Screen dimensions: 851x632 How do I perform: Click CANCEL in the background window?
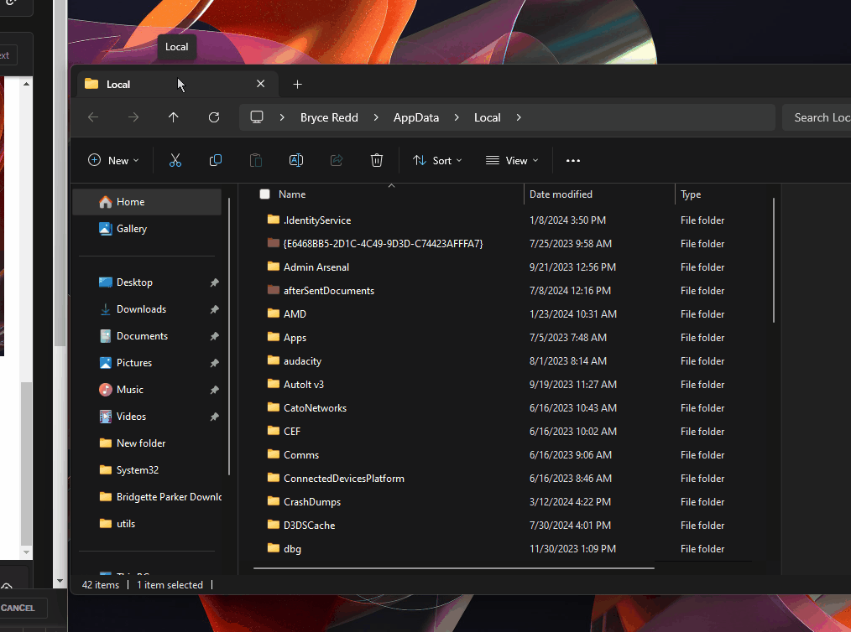click(x=18, y=608)
